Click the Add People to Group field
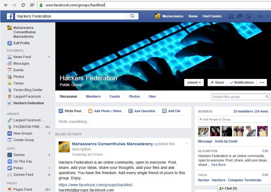This screenshot has height=192, width=271. [x=233, y=119]
